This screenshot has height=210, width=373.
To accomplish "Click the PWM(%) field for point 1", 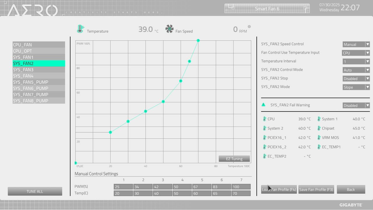I will 123,187.
